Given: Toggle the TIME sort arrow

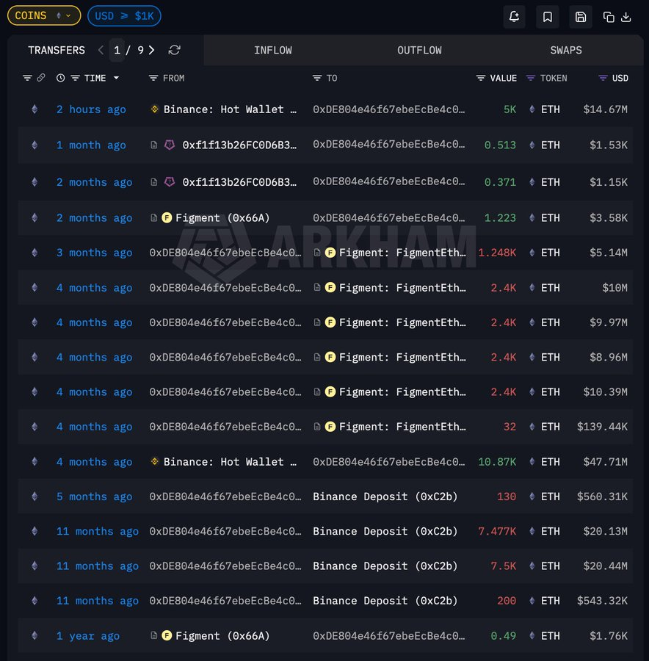Looking at the screenshot, I should [116, 78].
